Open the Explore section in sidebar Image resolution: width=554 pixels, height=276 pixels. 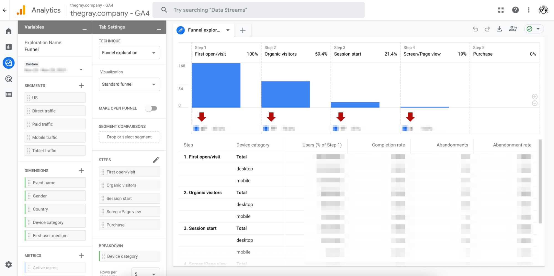click(x=9, y=63)
